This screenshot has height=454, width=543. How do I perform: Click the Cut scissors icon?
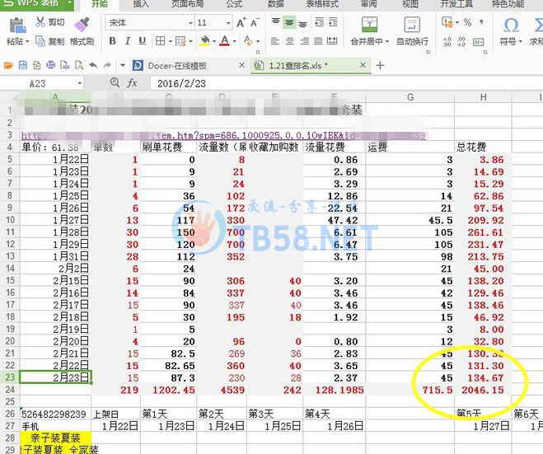(40, 22)
